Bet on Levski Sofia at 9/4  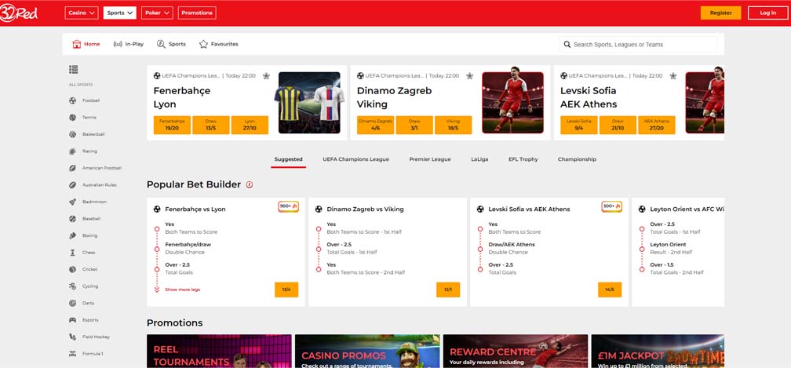click(x=579, y=125)
